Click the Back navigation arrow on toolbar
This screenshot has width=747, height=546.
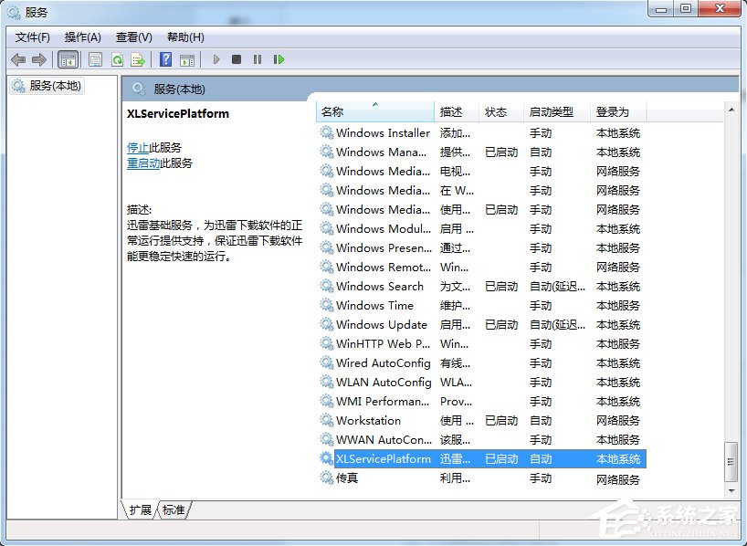click(x=18, y=59)
